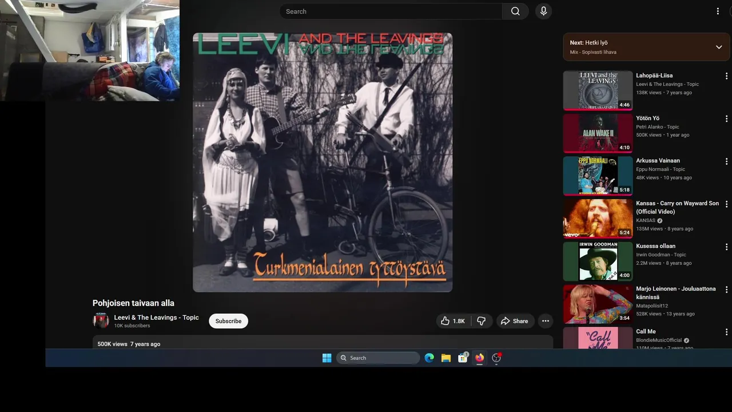Image resolution: width=732 pixels, height=412 pixels.
Task: Open the Arkussa Vainaan video title
Action: point(658,161)
